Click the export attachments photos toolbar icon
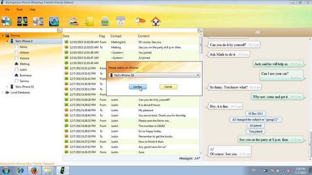312x175 pixels. coord(74,21)
